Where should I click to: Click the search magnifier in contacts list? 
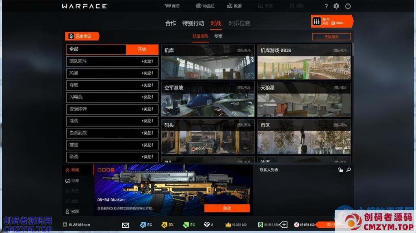(349, 170)
